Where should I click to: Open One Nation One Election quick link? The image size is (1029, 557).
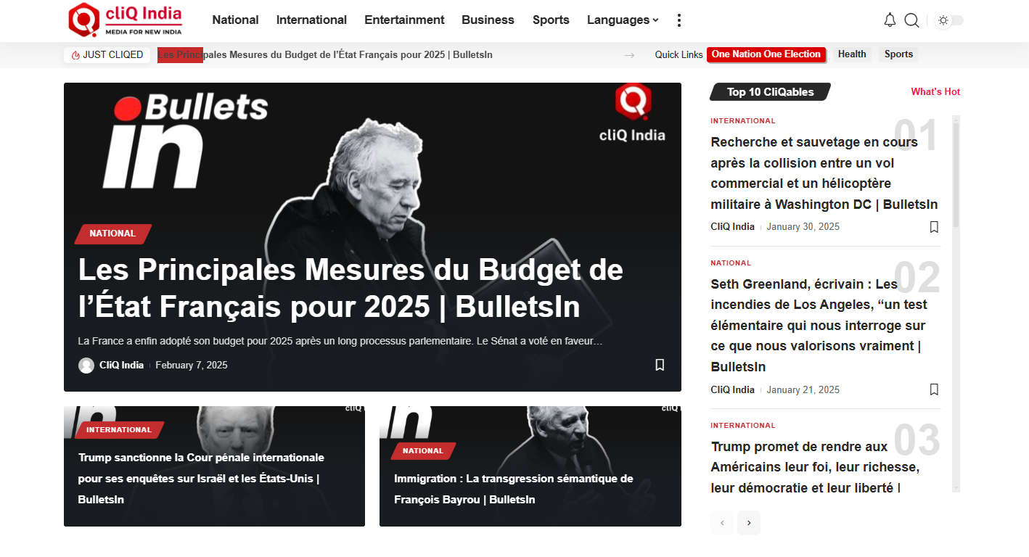[x=766, y=54]
